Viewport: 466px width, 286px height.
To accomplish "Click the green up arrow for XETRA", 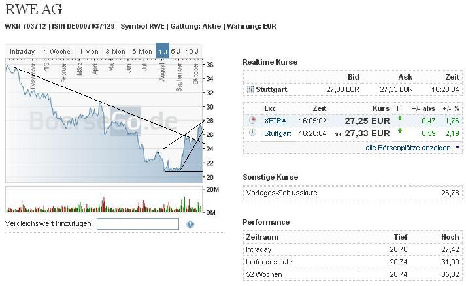I will pyautogui.click(x=399, y=119).
